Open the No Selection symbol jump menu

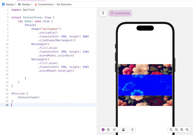pyautogui.click(x=64, y=4)
